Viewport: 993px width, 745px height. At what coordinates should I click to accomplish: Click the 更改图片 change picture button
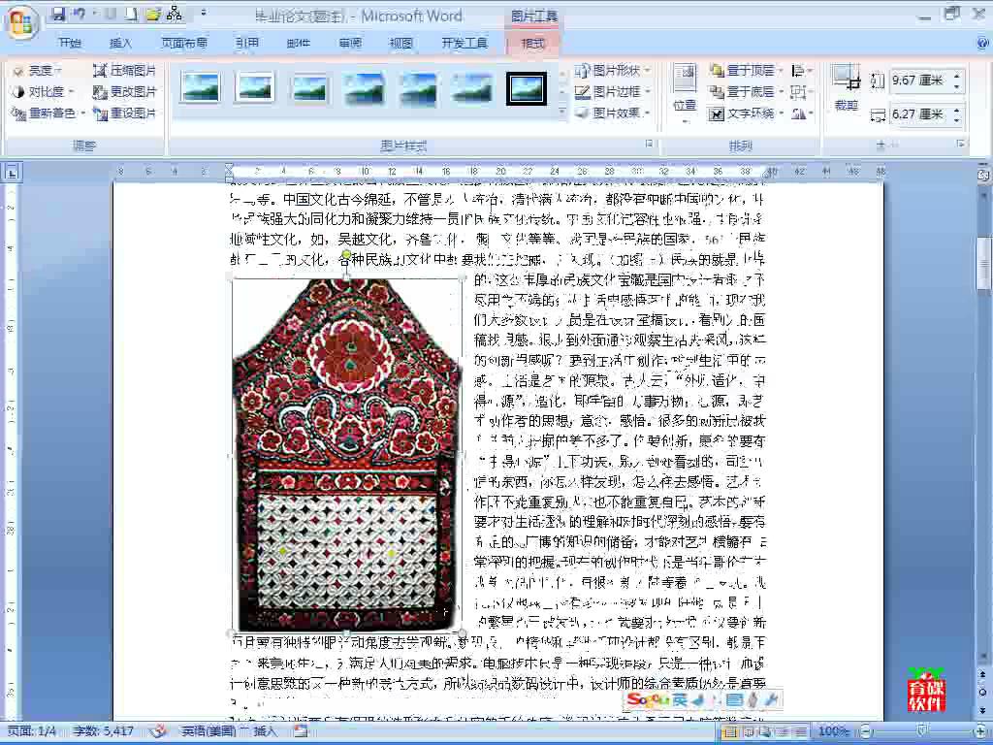click(x=124, y=92)
